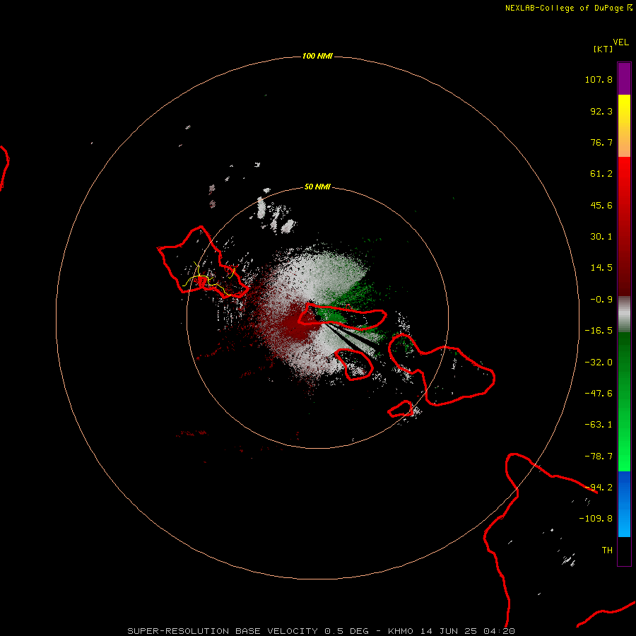Viewport: 636px width, 636px height.
Task: Click the VEL legend heading
Action: [x=620, y=42]
